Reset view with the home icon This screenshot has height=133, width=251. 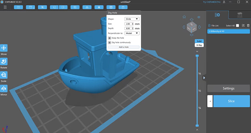coord(184,17)
